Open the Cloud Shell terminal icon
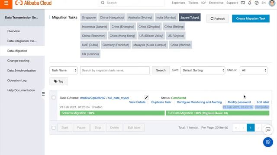The height and width of the screenshot is (155, 277). click(243, 3)
